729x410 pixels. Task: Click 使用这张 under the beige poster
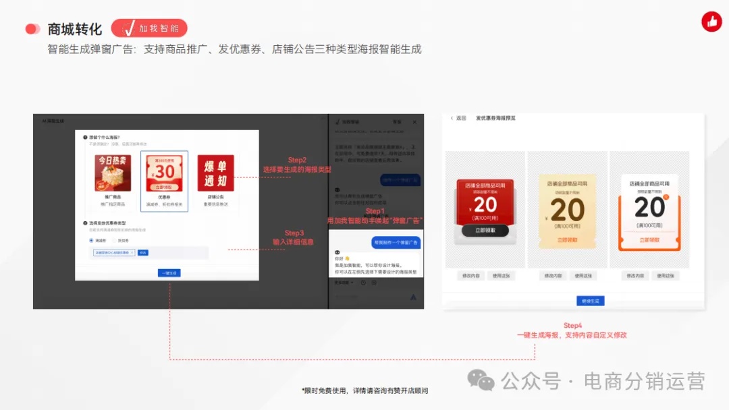click(583, 276)
